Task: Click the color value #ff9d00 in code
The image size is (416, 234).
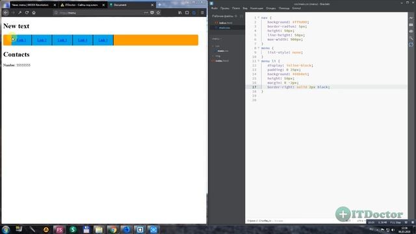Action: click(x=300, y=22)
